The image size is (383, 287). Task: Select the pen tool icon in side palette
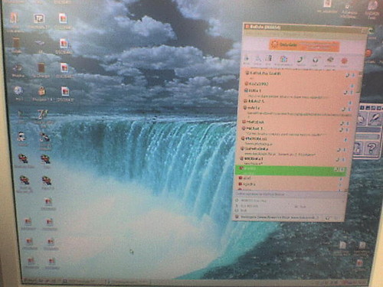click(x=374, y=119)
